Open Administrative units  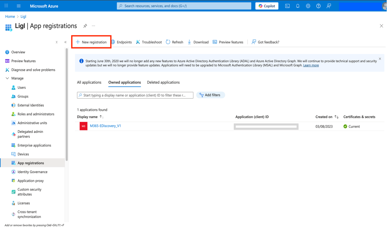[x=32, y=123]
